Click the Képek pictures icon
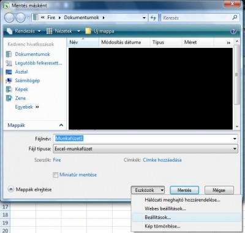 pos(9,90)
